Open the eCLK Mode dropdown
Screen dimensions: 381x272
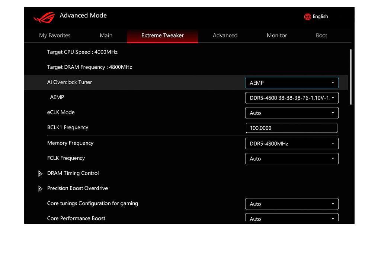(x=291, y=113)
